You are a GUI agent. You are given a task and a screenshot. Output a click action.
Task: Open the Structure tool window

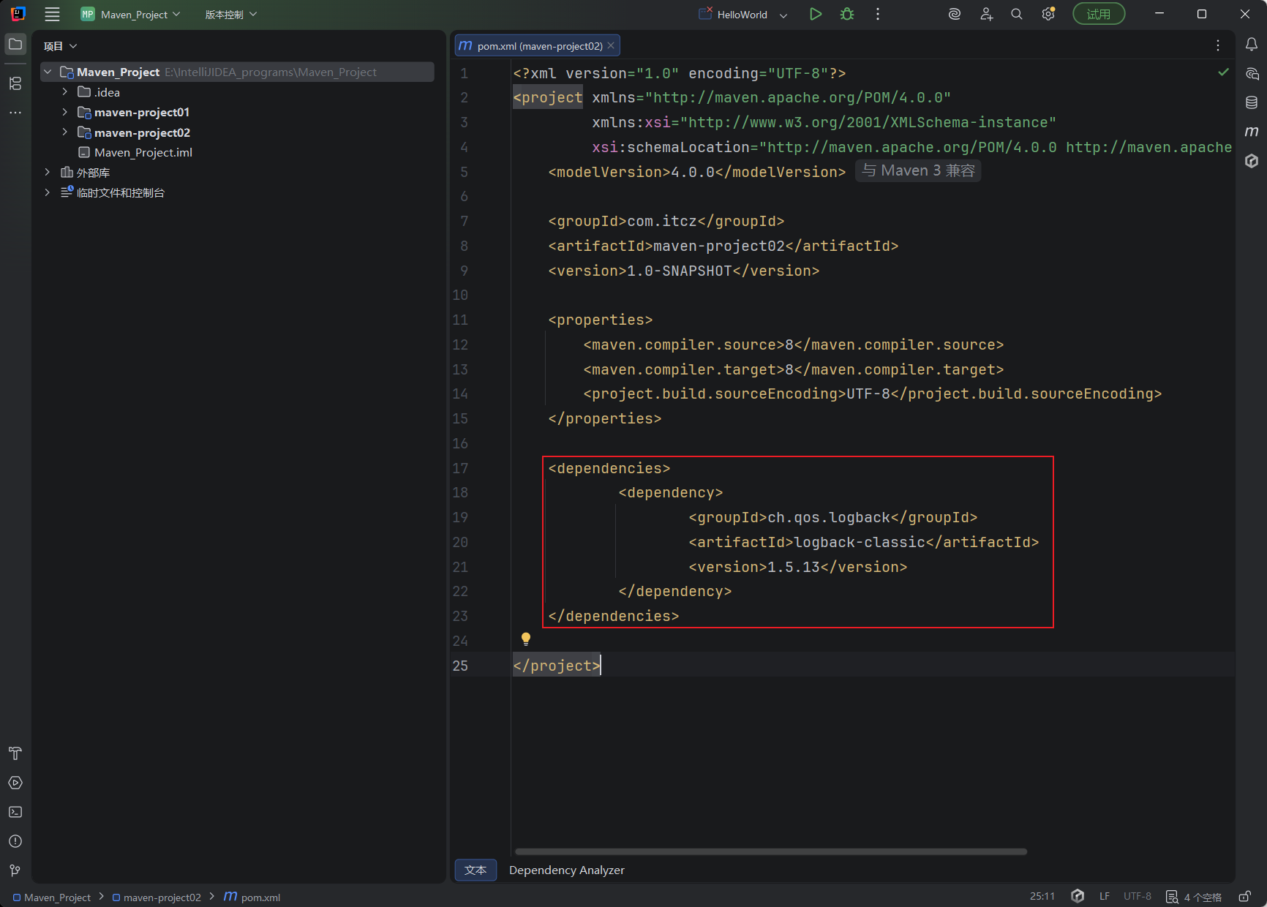pyautogui.click(x=15, y=83)
